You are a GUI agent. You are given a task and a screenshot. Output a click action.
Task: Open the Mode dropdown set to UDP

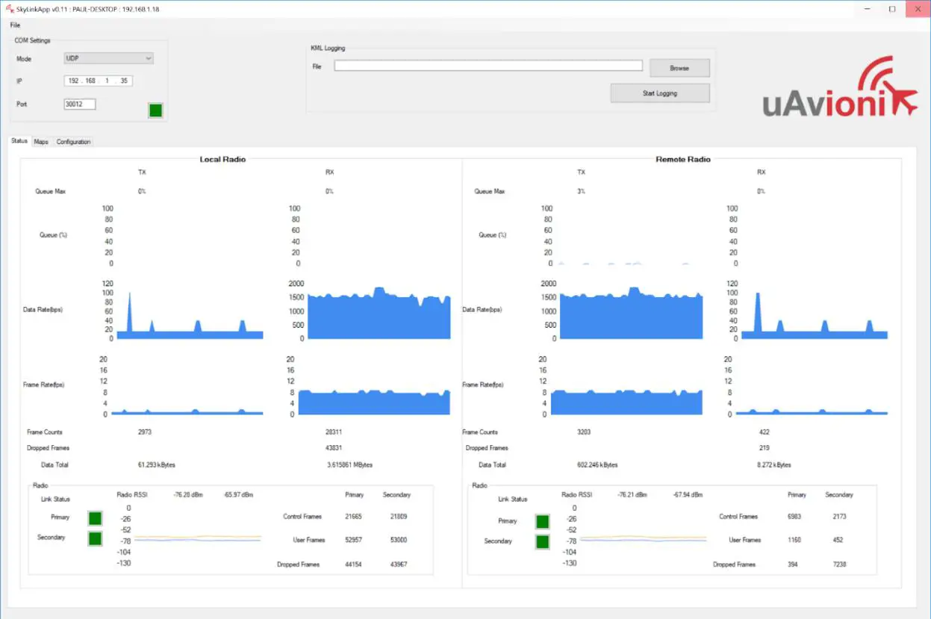pyautogui.click(x=109, y=58)
